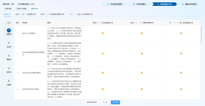
Task: Click the blue 下一步 button
Action: [x=115, y=102]
